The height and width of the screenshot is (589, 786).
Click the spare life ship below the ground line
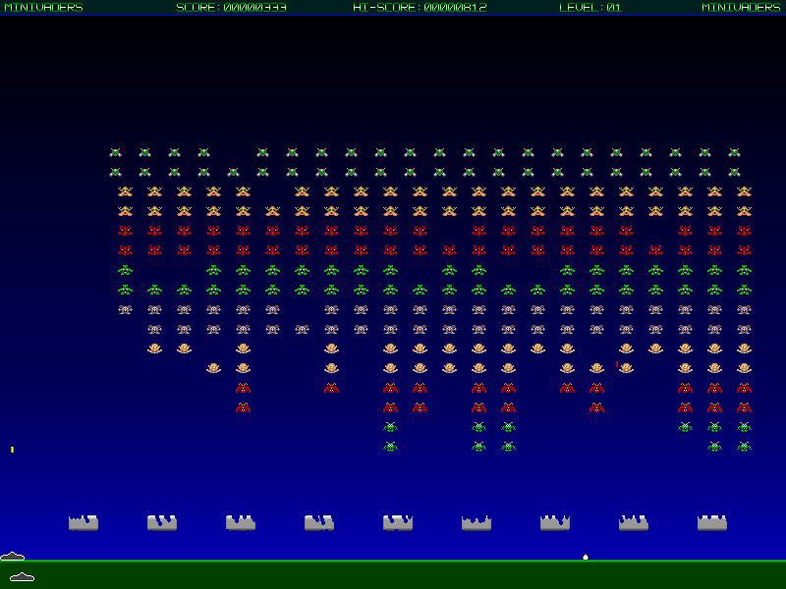(22, 577)
